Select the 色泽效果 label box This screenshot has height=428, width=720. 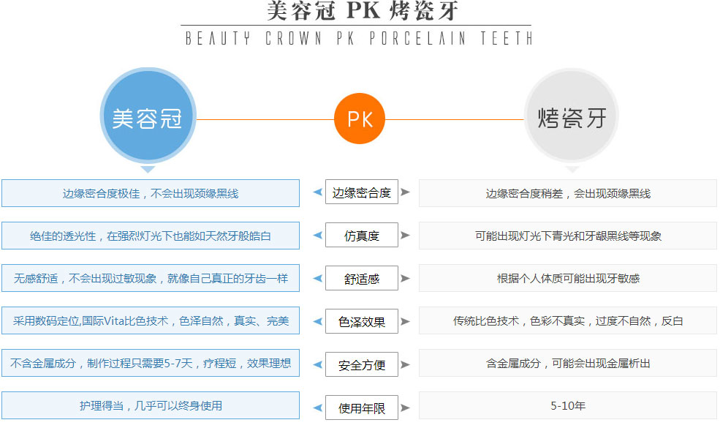click(361, 320)
